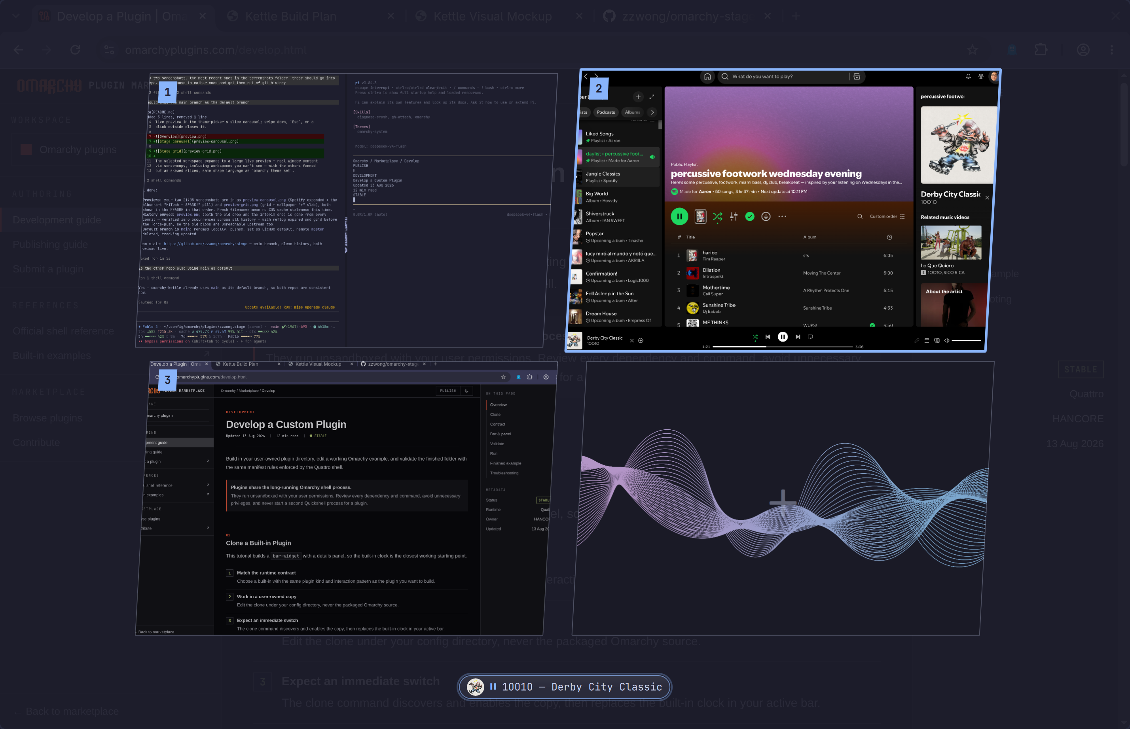Image resolution: width=1130 pixels, height=729 pixels.
Task: Click the Create plus icon in Your Library
Action: pos(638,96)
